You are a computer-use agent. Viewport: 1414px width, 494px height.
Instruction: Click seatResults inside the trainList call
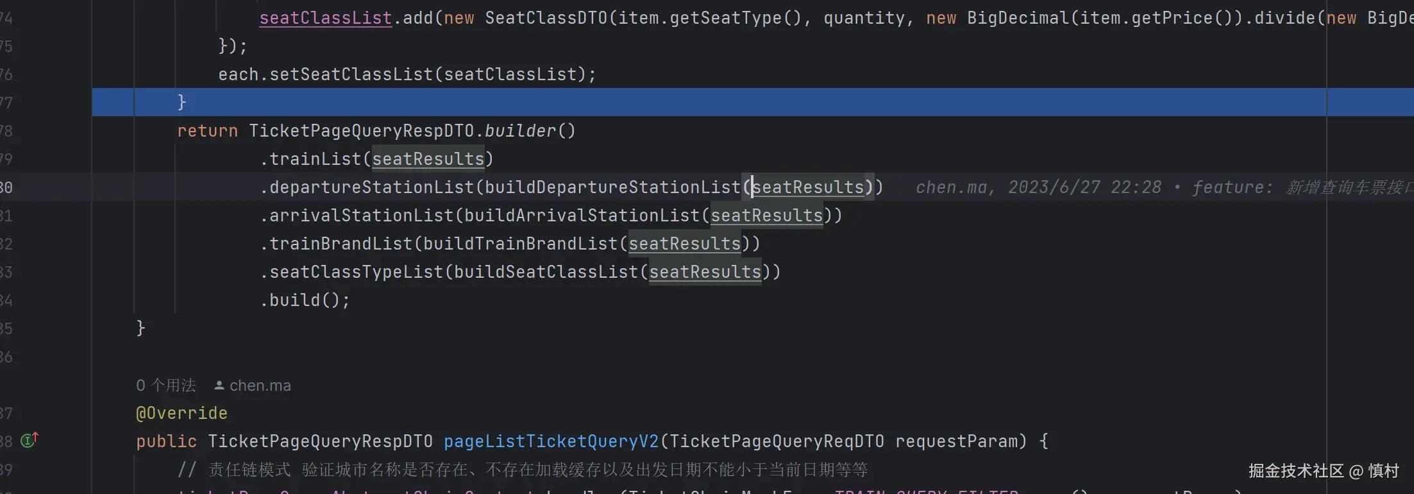[x=428, y=159]
